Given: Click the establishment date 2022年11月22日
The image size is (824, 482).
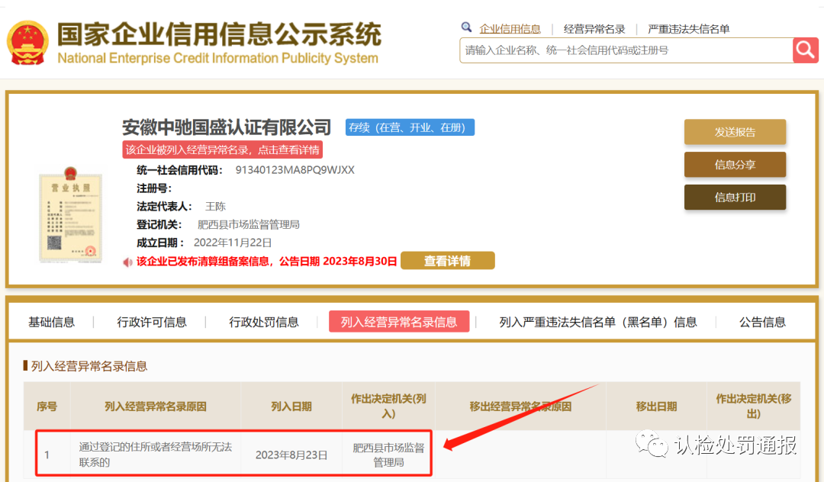Looking at the screenshot, I should [232, 243].
